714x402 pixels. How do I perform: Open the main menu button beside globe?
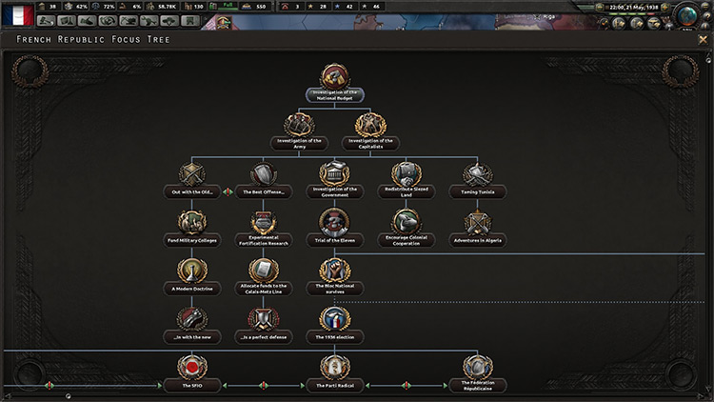pos(704,6)
